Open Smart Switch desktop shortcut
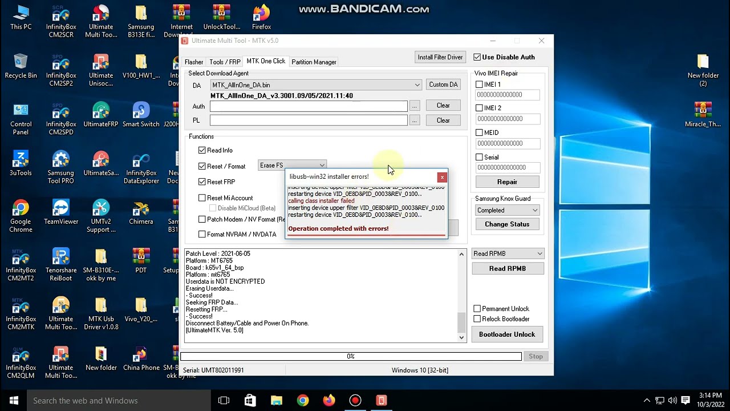This screenshot has width=730, height=411. (141, 115)
